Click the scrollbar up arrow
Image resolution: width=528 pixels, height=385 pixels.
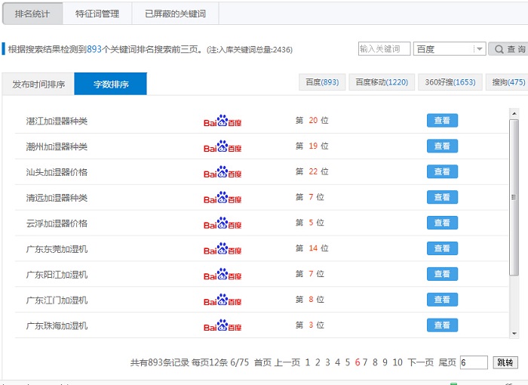tap(514, 113)
